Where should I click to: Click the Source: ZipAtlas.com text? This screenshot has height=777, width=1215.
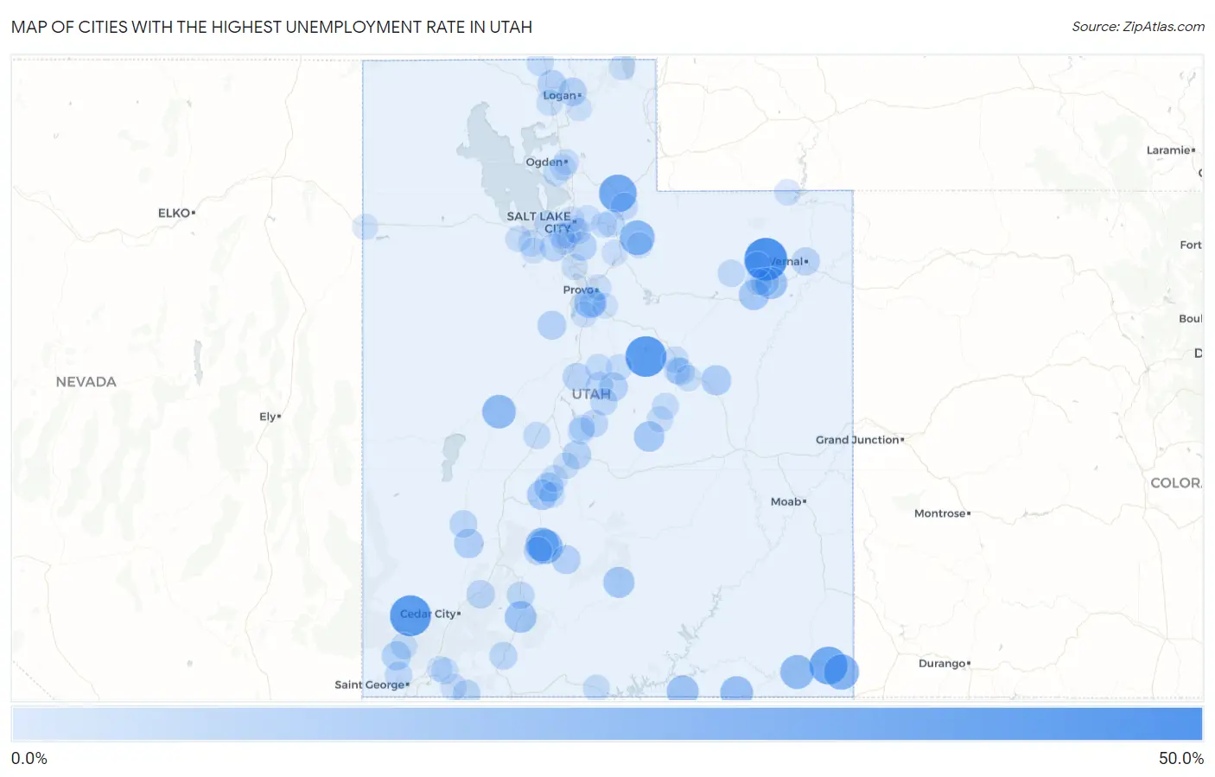coord(1138,27)
